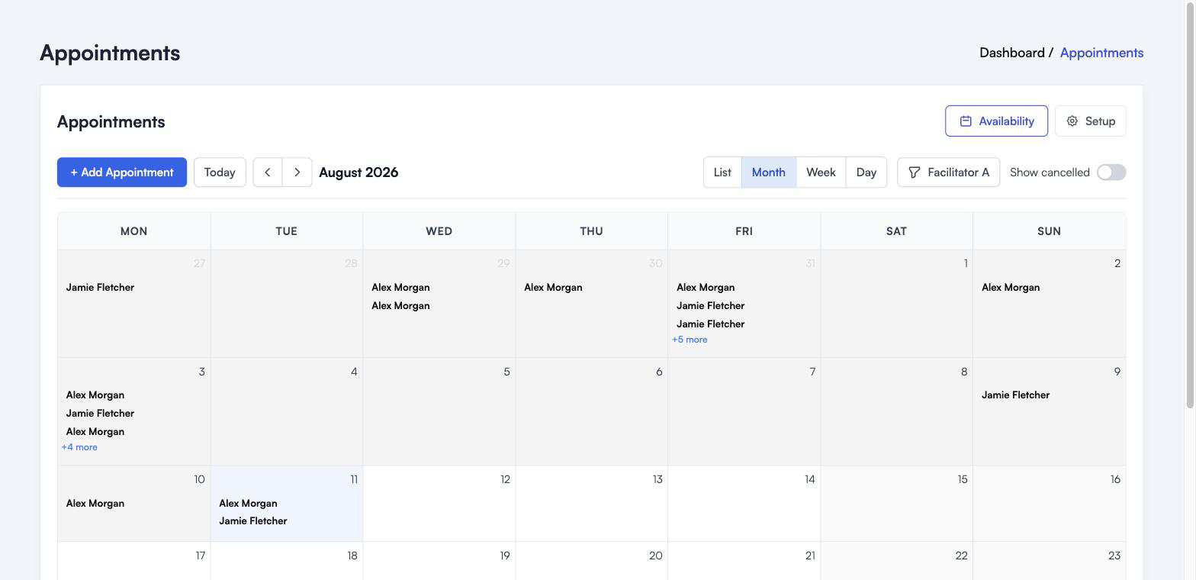Image resolution: width=1196 pixels, height=580 pixels.
Task: Go to next month with right chevron
Action: (x=297, y=172)
